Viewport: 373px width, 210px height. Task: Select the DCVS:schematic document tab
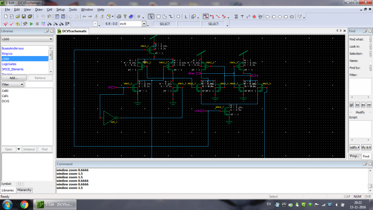coord(72,31)
